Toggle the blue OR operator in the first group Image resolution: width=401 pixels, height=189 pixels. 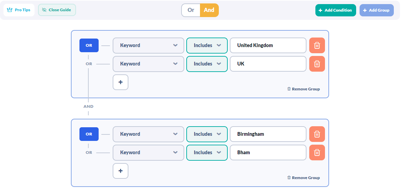pos(89,45)
